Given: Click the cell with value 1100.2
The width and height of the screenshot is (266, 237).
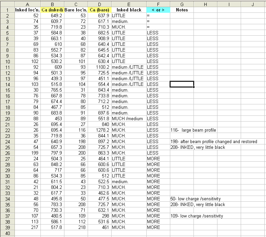Looking at the screenshot, I should tap(99, 67).
